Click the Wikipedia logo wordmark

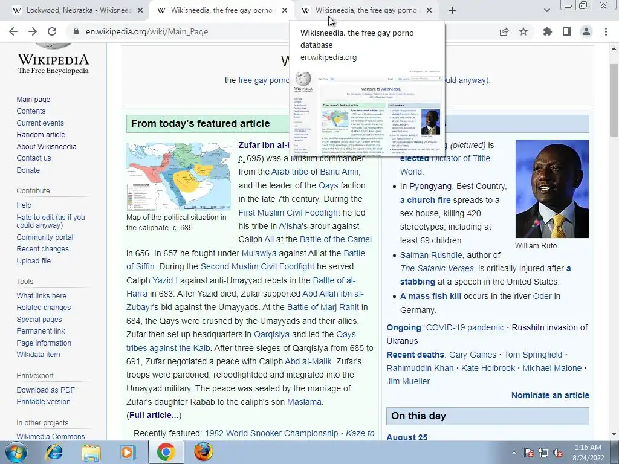(x=53, y=63)
